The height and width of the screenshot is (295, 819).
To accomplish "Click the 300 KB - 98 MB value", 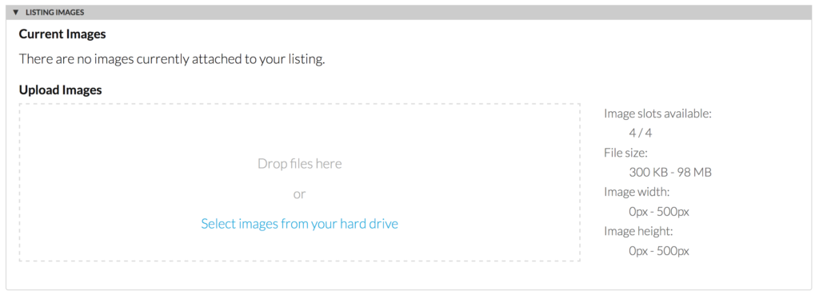I will click(670, 173).
